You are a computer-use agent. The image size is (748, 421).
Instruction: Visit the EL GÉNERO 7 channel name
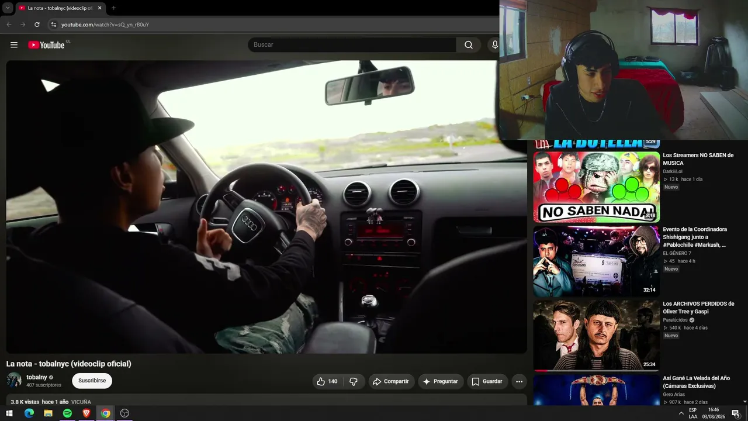pyautogui.click(x=677, y=253)
